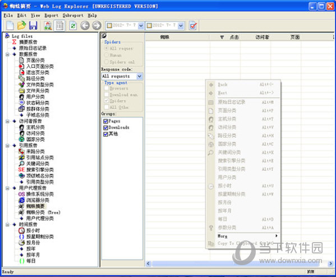336x277 pixels.
Task: Toggle the All Other type agent checkbox
Action: [107, 107]
